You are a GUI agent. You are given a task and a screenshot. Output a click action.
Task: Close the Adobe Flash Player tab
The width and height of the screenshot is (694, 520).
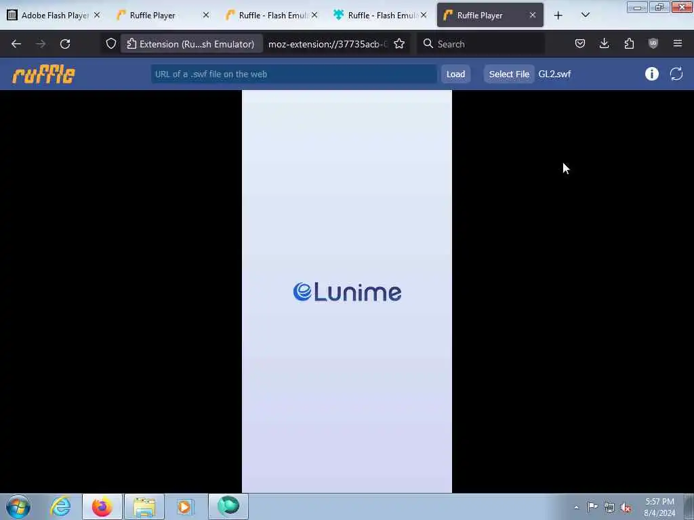pos(97,15)
